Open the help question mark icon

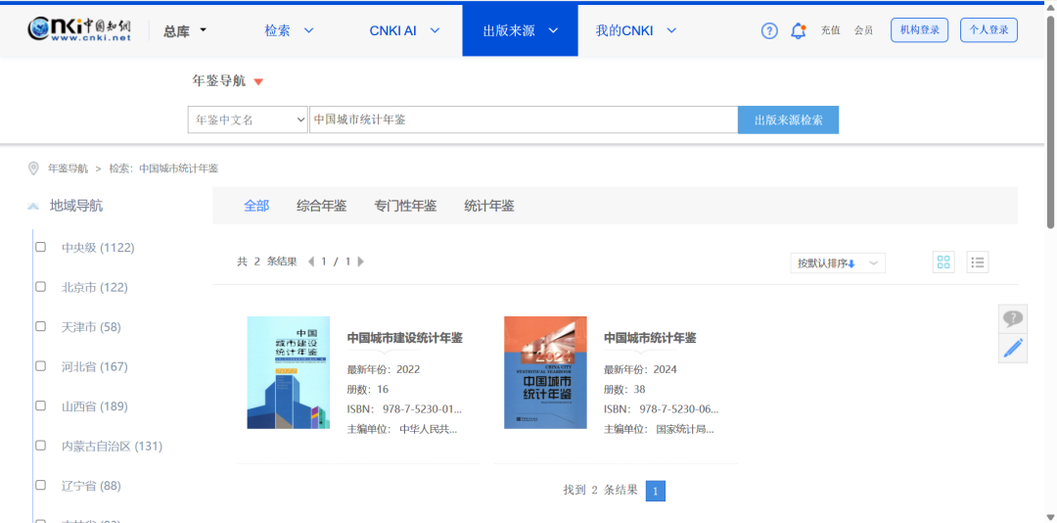(x=769, y=30)
